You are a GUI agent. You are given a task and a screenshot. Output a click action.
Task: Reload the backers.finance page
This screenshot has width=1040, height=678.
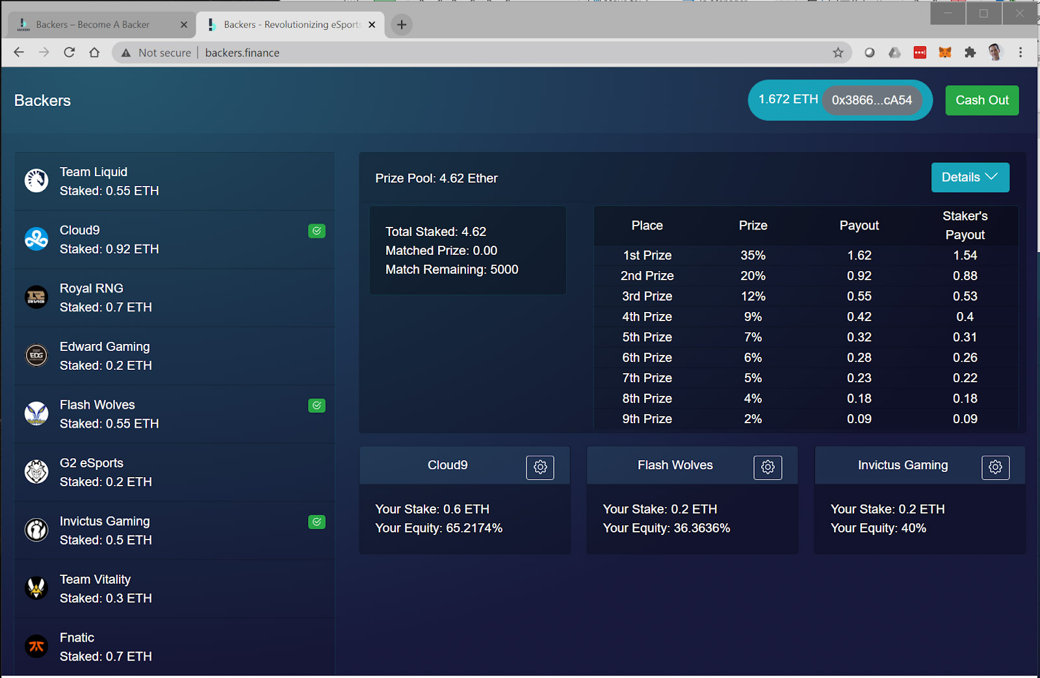69,53
